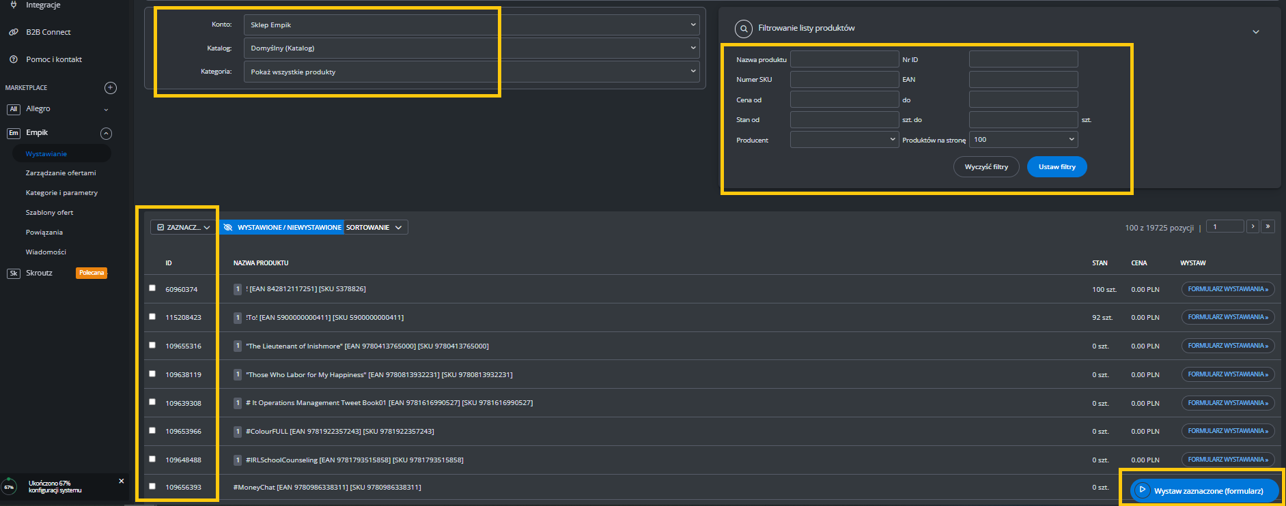Click the B2B Connect link icon

pos(14,32)
